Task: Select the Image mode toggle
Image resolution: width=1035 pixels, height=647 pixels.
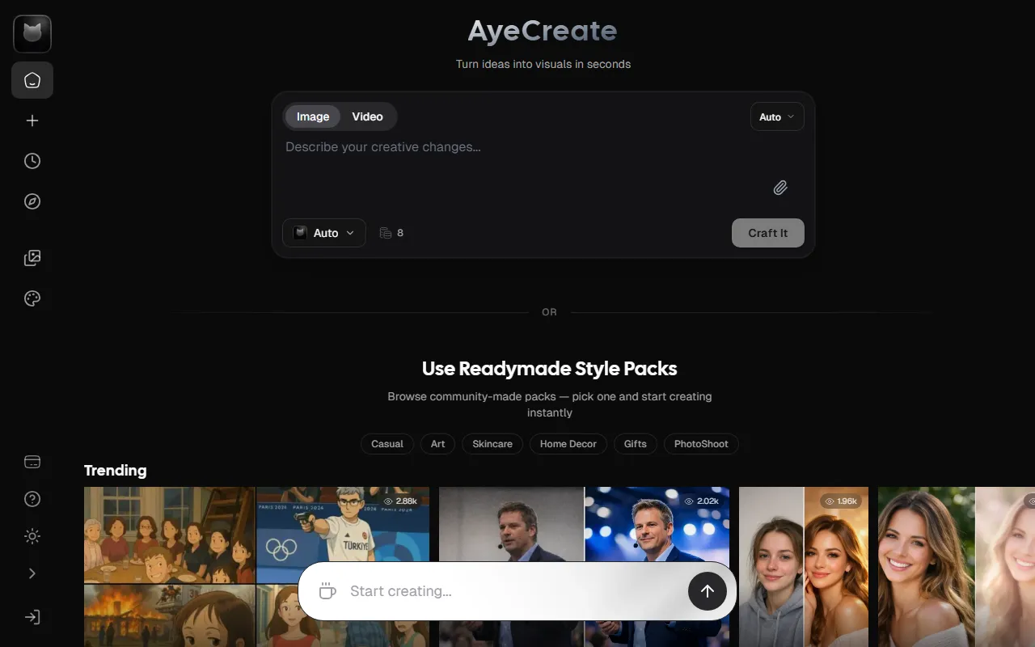Action: click(x=313, y=116)
